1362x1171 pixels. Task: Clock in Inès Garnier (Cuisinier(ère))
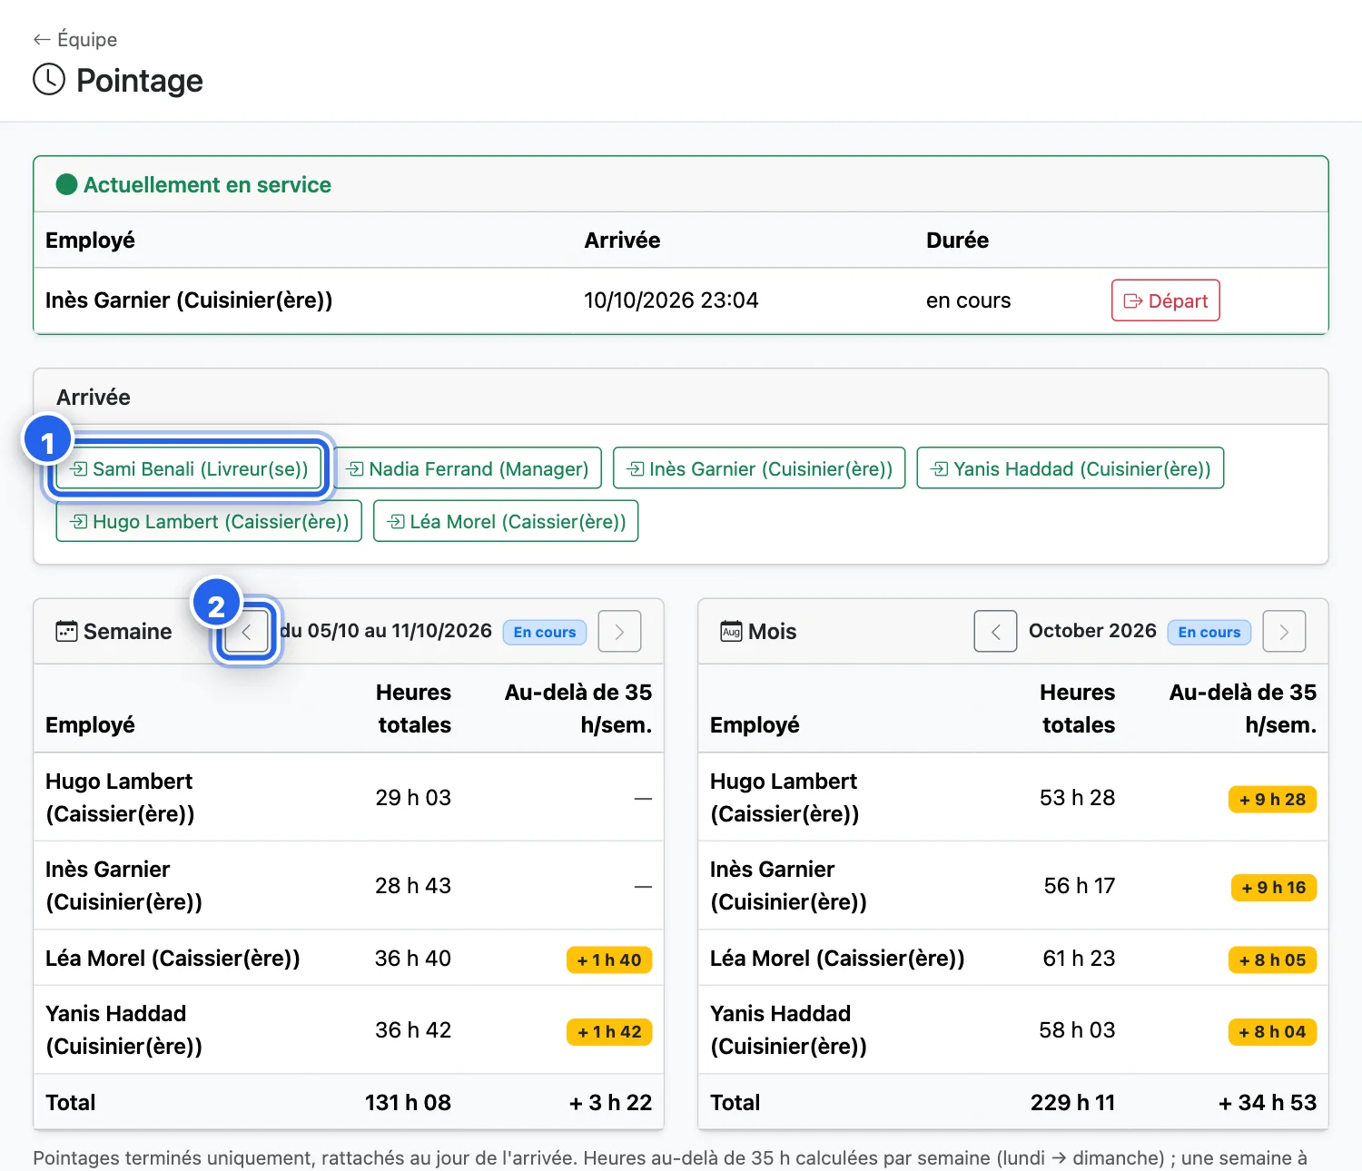pos(759,468)
